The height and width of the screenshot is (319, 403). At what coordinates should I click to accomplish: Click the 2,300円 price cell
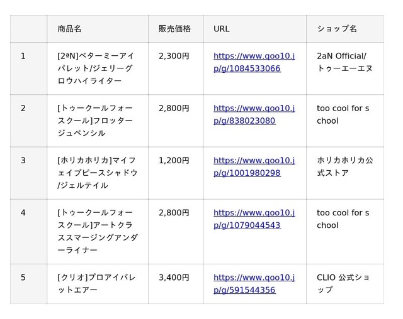pyautogui.click(x=174, y=56)
